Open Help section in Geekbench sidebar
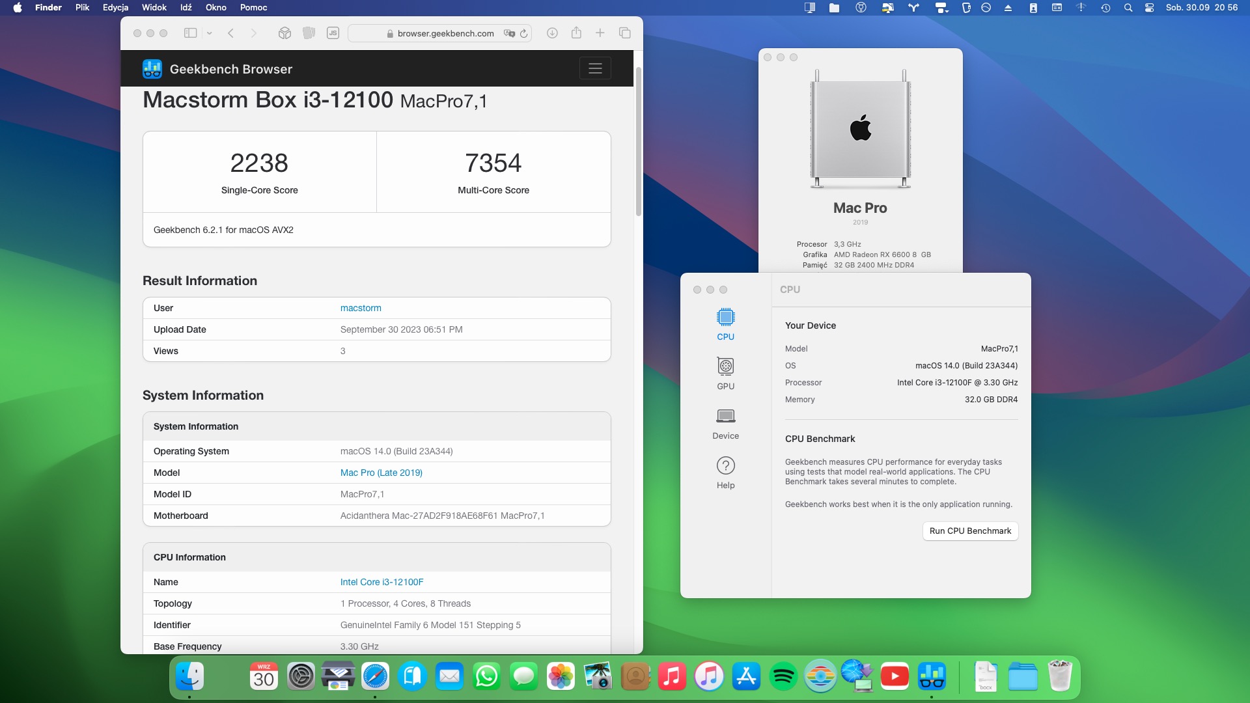 [725, 473]
